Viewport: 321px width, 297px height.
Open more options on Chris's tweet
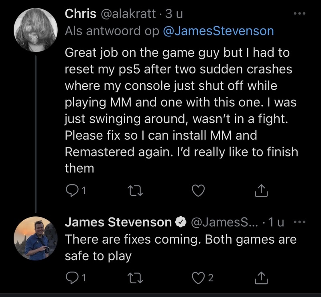tap(299, 14)
